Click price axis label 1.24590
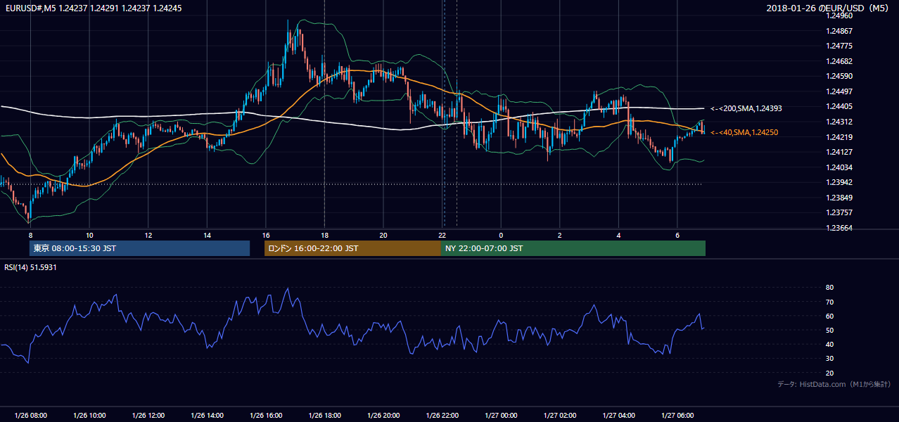Viewport: 899px width, 422px height. point(839,76)
